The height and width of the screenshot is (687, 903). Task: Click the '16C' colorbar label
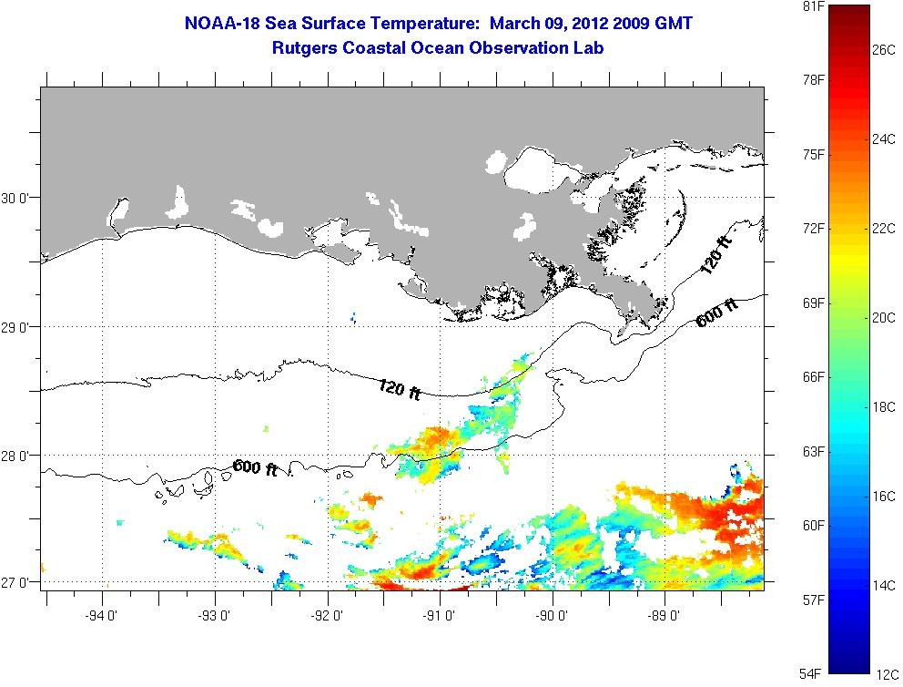[x=884, y=497]
